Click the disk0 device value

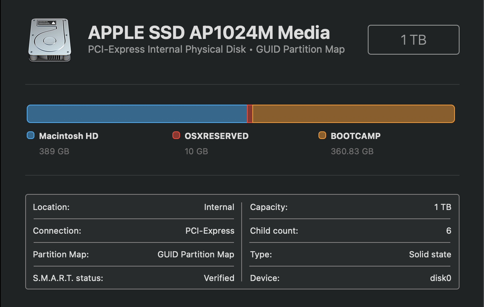[x=440, y=278]
